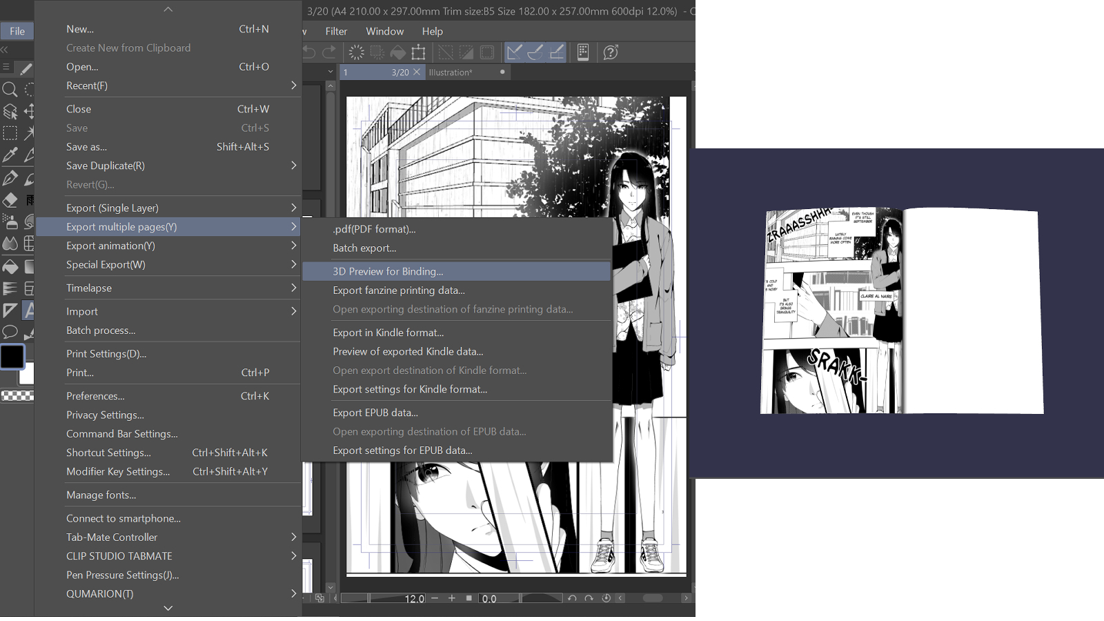Viewport: 1104px width, 621px height.
Task: Click the Undo icon in the toolbar
Action: 308,52
